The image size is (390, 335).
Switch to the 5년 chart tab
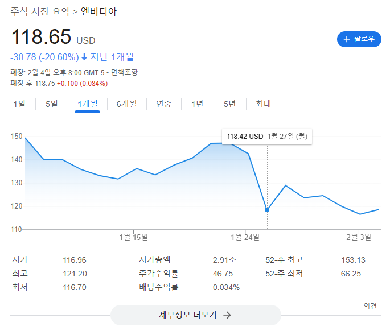(x=229, y=104)
